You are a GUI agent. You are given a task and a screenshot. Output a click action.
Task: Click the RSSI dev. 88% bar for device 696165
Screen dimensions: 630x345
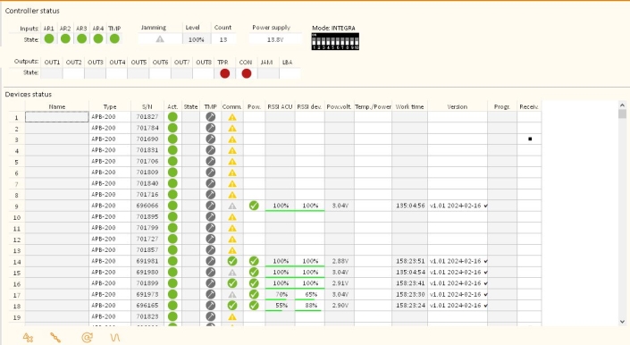pos(310,306)
